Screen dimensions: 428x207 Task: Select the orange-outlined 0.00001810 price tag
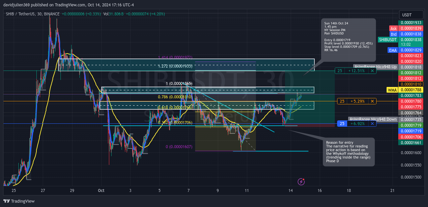[x=411, y=84]
